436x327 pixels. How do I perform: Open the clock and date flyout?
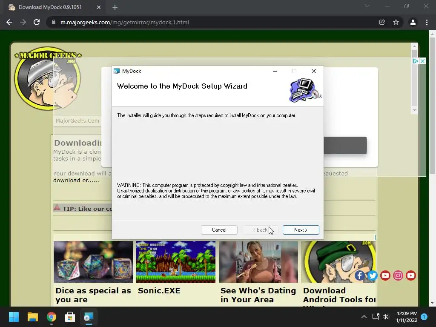click(x=407, y=317)
